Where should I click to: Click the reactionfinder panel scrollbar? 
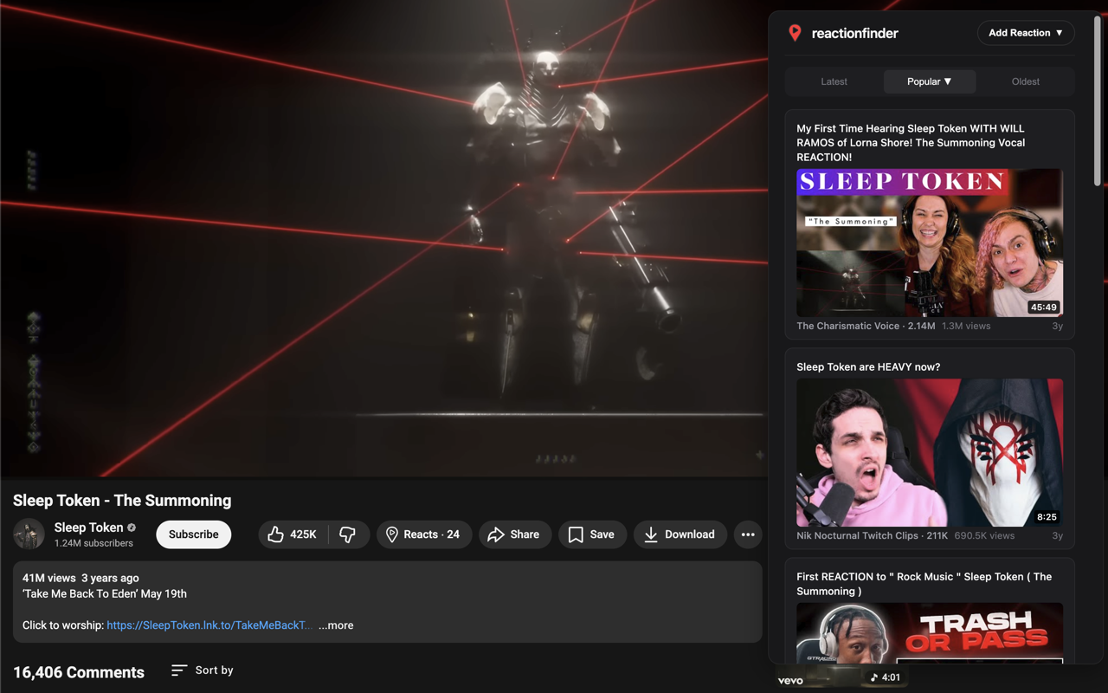tap(1098, 101)
